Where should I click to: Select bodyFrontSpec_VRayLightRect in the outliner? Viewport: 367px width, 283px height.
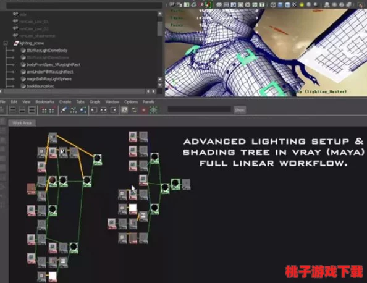53,65
